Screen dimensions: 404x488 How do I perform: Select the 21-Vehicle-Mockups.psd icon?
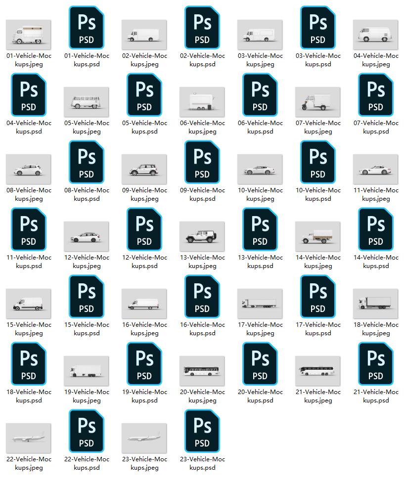click(376, 363)
